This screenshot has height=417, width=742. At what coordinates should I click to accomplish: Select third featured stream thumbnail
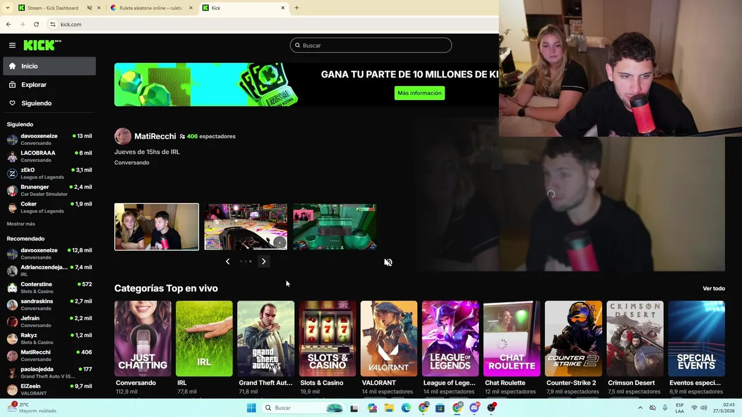(x=335, y=227)
